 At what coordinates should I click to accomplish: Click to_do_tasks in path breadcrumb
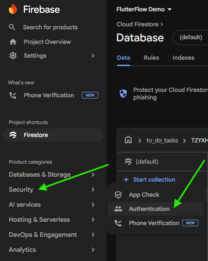(x=162, y=140)
